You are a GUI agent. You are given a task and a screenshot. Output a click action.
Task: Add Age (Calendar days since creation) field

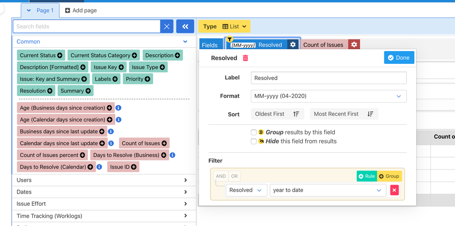[x=110, y=119]
